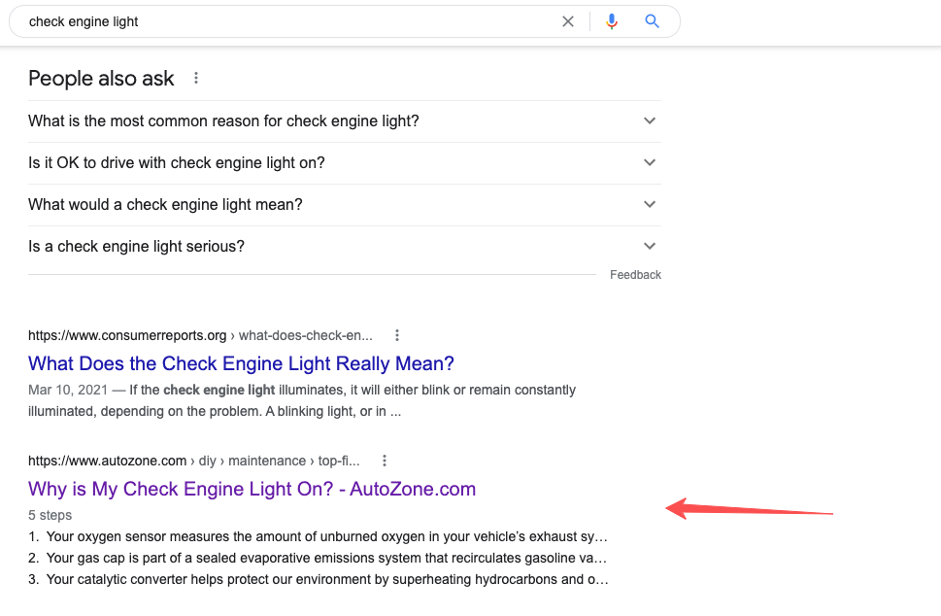Image resolution: width=941 pixels, height=616 pixels.
Task: Open the Consumer Reports check engine light article
Action: (x=241, y=362)
